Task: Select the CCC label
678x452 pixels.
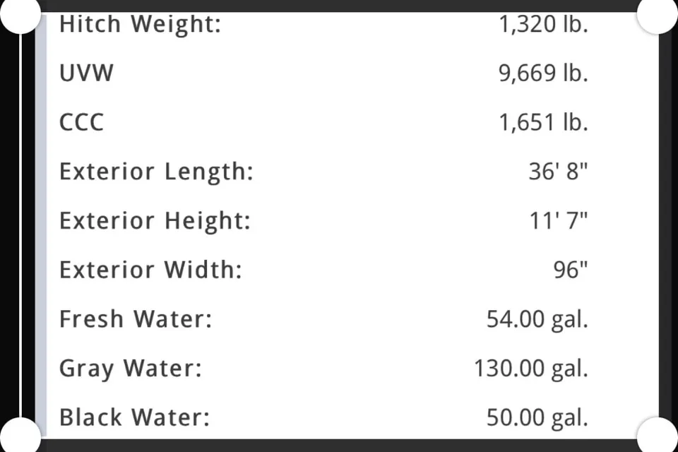Action: 82,122
